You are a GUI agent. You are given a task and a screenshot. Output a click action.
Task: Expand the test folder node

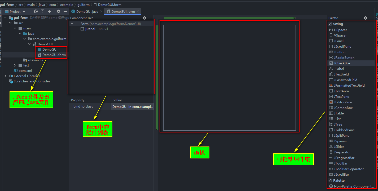coord(15,65)
